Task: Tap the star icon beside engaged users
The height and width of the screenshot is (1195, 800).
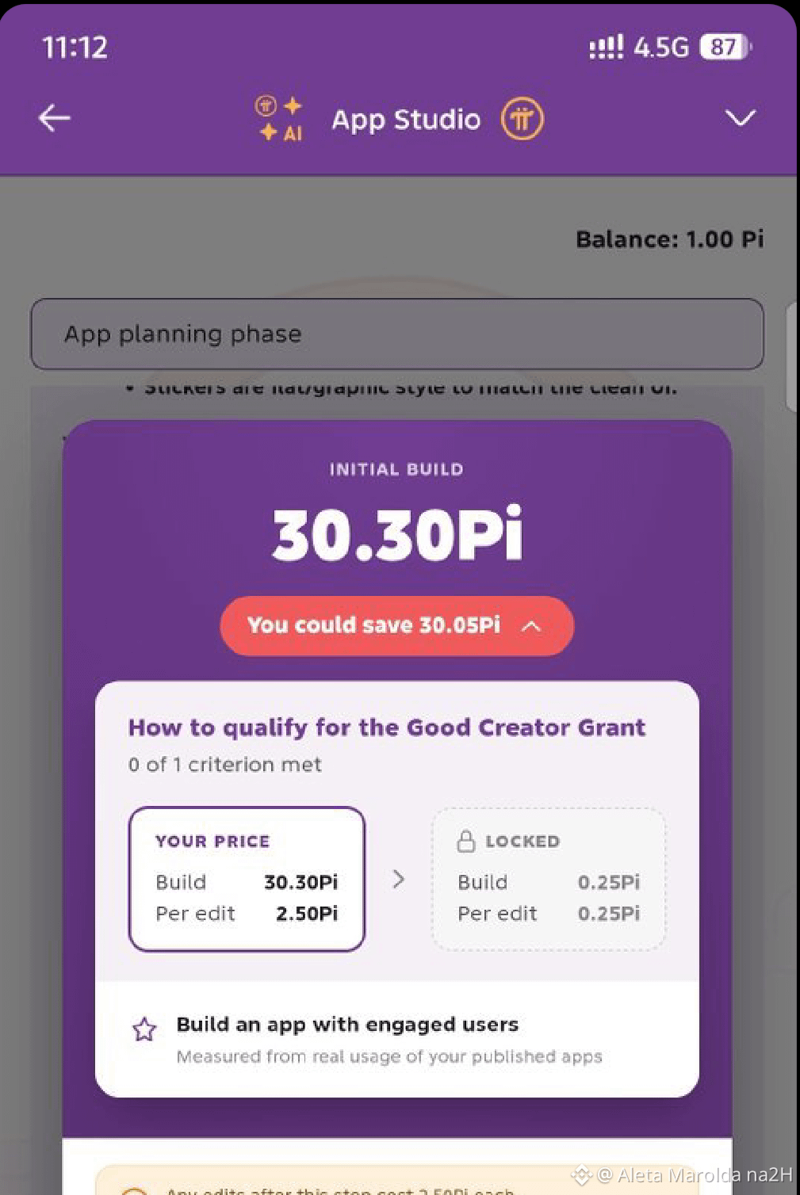Action: click(144, 1029)
